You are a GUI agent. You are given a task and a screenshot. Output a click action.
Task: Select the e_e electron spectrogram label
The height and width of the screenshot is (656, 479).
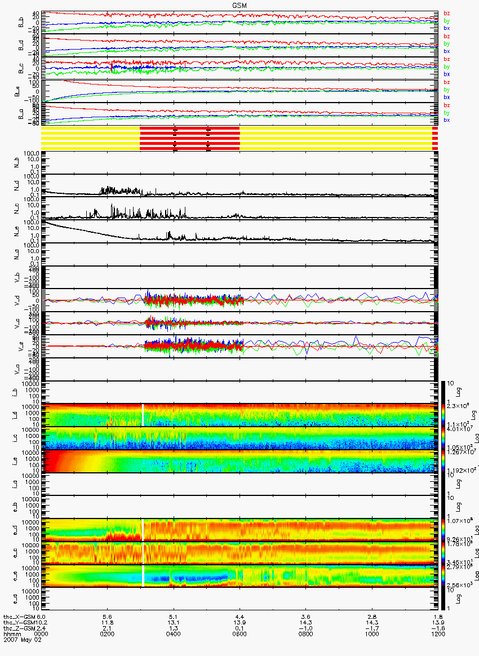(14, 577)
